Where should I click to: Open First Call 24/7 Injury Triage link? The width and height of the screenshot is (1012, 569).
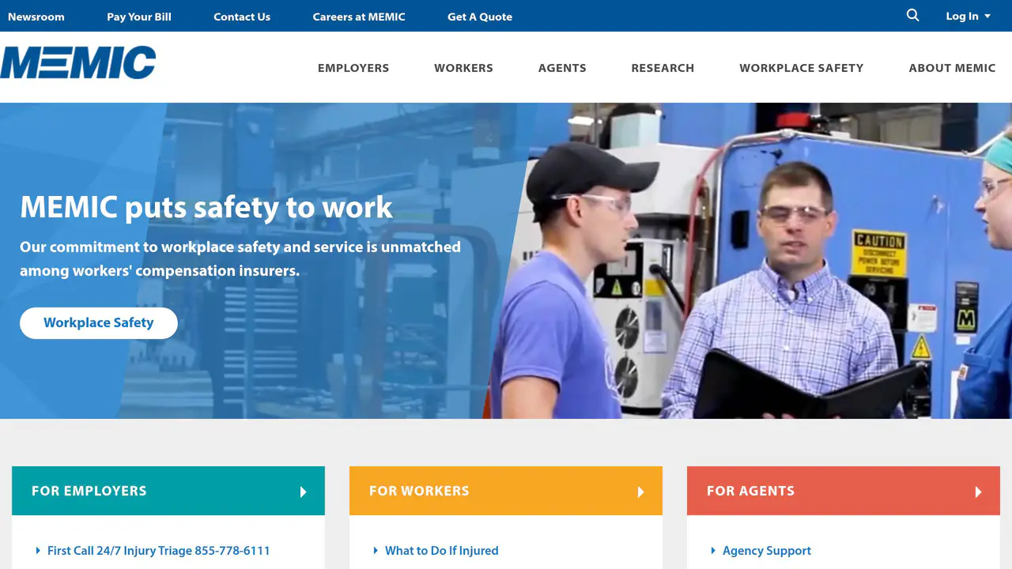click(159, 551)
